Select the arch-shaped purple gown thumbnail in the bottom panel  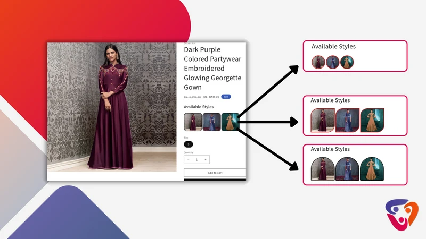click(323, 169)
